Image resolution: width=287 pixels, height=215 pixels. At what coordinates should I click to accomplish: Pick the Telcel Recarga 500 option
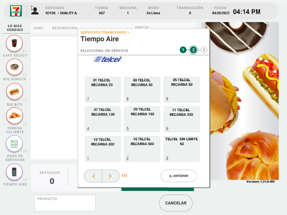[x=142, y=149]
